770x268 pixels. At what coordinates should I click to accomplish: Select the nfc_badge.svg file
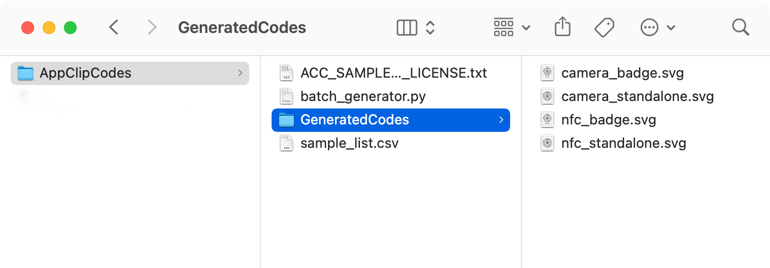[609, 120]
